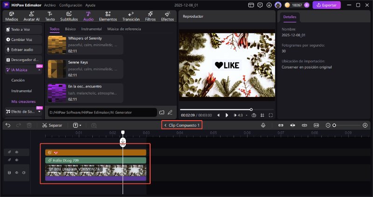373x197 pixels.
Task: Select the Audio panel
Action: pyautogui.click(x=88, y=16)
